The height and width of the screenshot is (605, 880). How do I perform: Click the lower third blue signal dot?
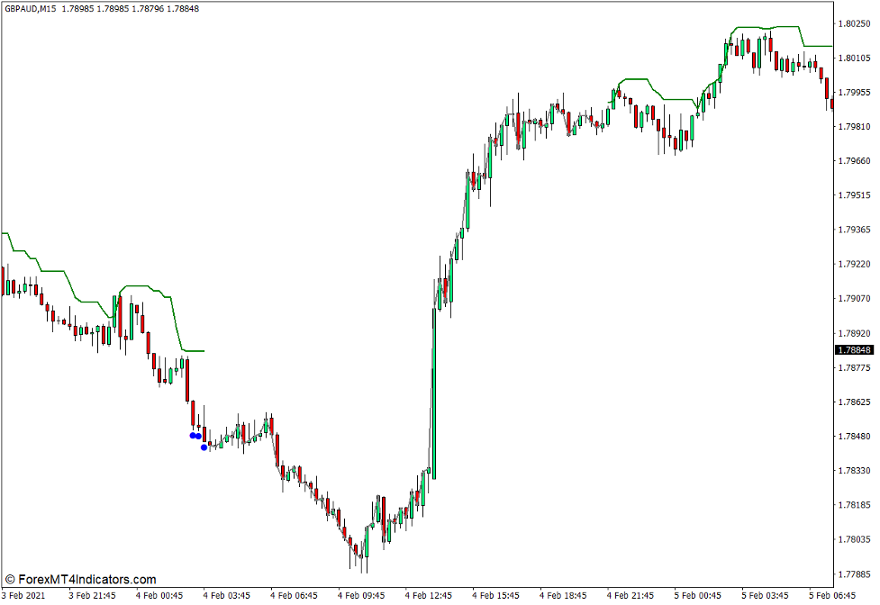tap(204, 447)
